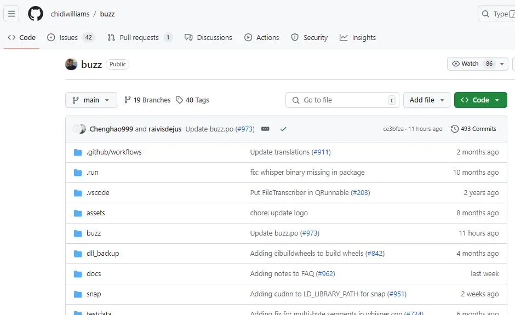
Task: Open the green Code dropdown button
Action: (480, 100)
